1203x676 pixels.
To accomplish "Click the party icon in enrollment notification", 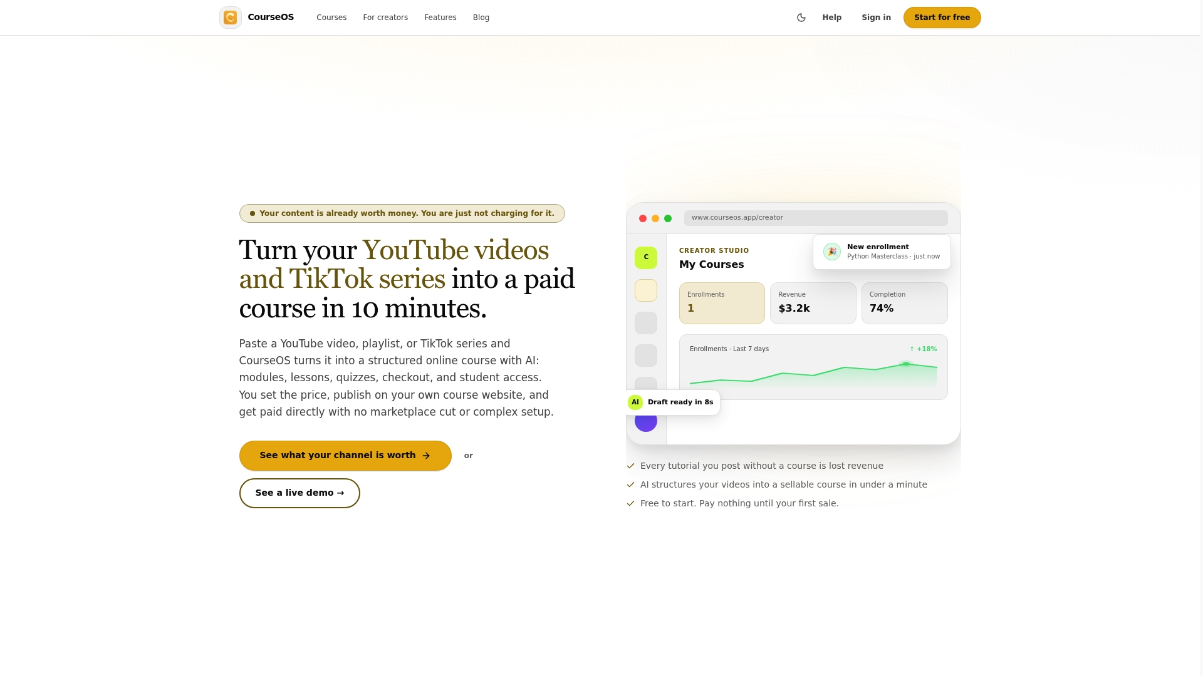I will click(832, 252).
